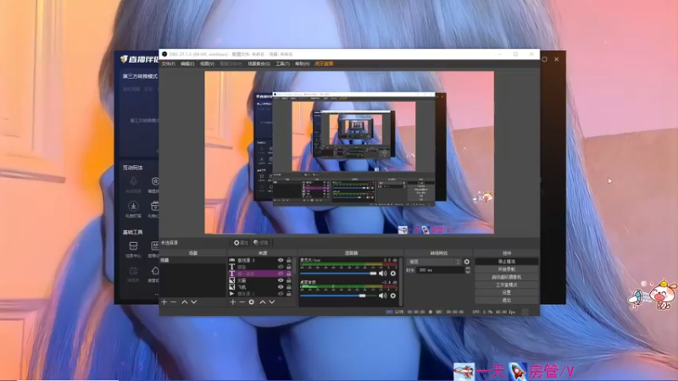Move the selected source down in the list
Screen dimensions: 678x381
[x=272, y=302]
